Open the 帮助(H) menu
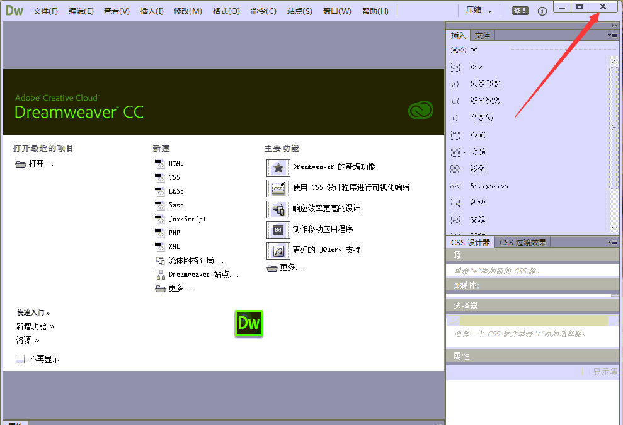 [x=375, y=11]
